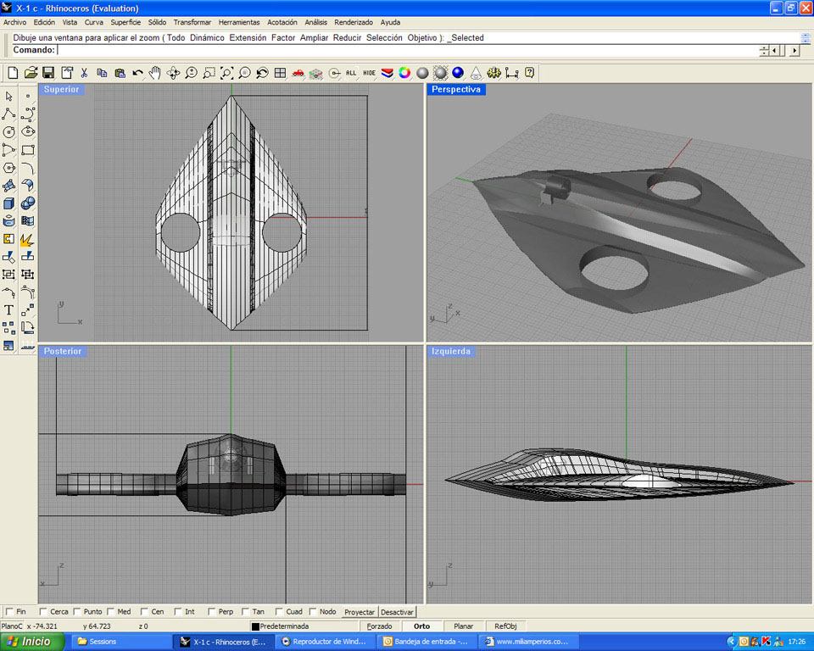Open the Superior viewport title menu
814x651 pixels.
(61, 89)
